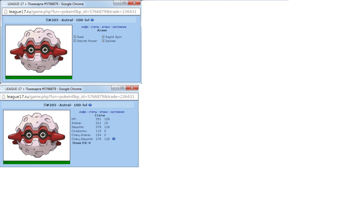The width and height of the screenshot is (363, 204).
Task: Click Forretress image in Статы window
Action: 37,135
